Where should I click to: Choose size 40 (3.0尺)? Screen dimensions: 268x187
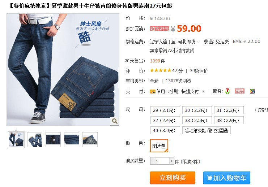coord(165,130)
